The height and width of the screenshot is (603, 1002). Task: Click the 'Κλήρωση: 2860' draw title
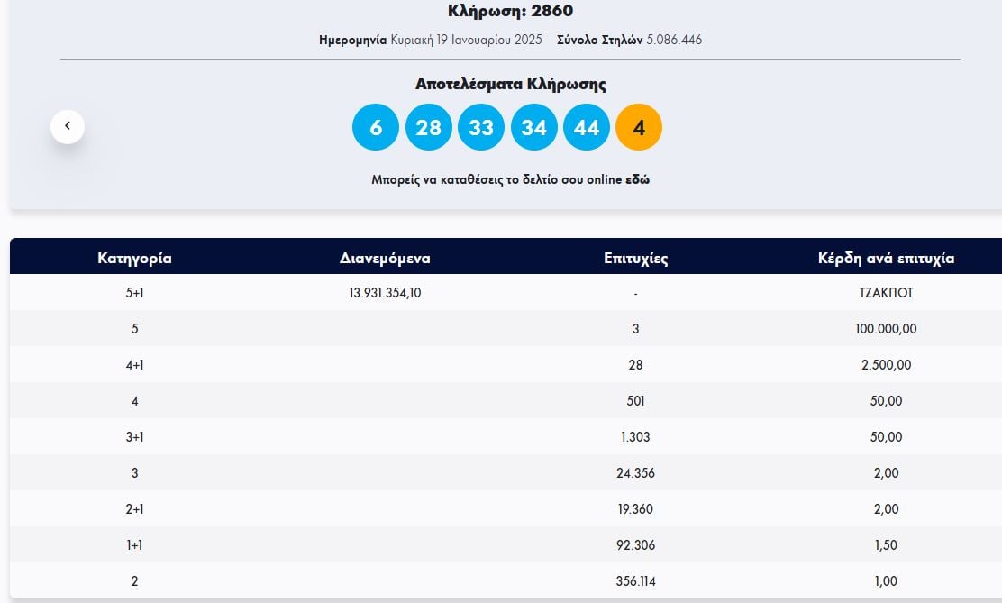[510, 11]
